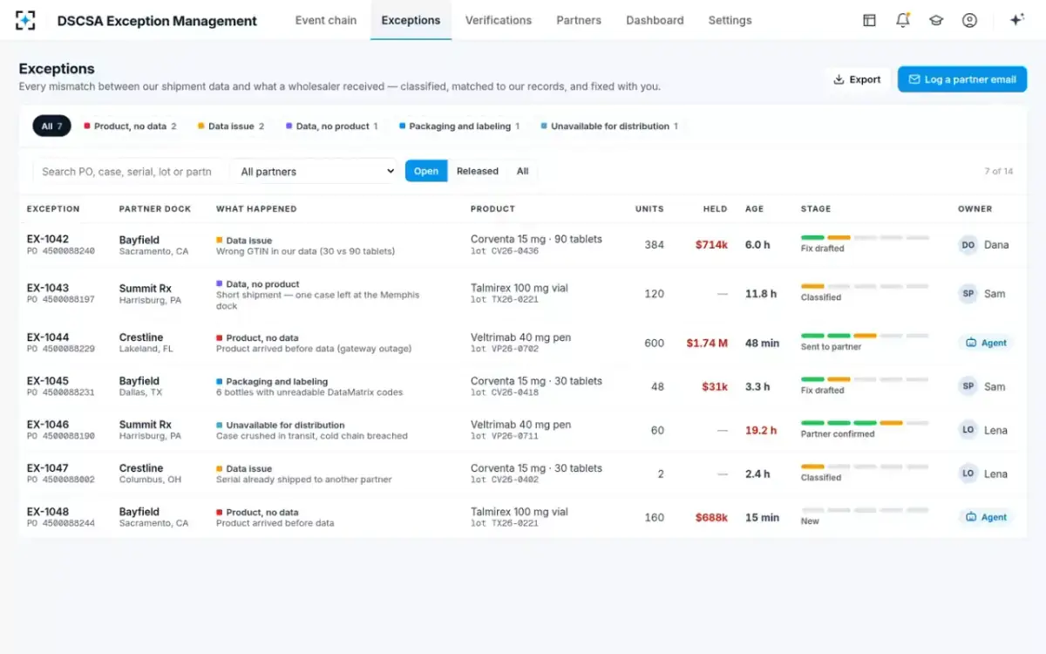Image resolution: width=1046 pixels, height=654 pixels.
Task: Click the SP avatar on EX-1043 row
Action: [x=968, y=294]
